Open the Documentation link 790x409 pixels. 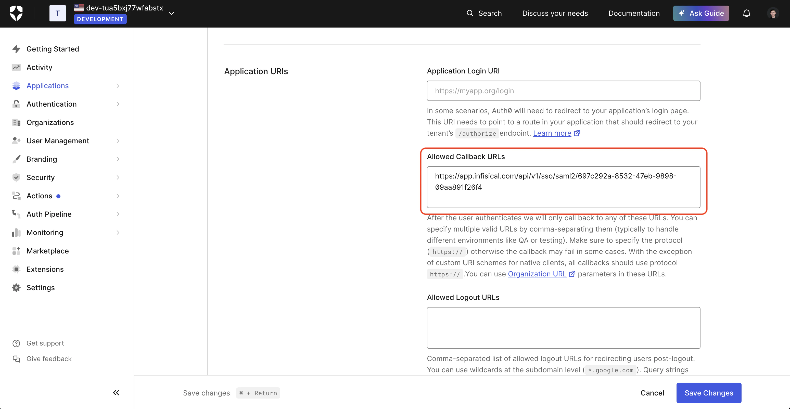[634, 13]
